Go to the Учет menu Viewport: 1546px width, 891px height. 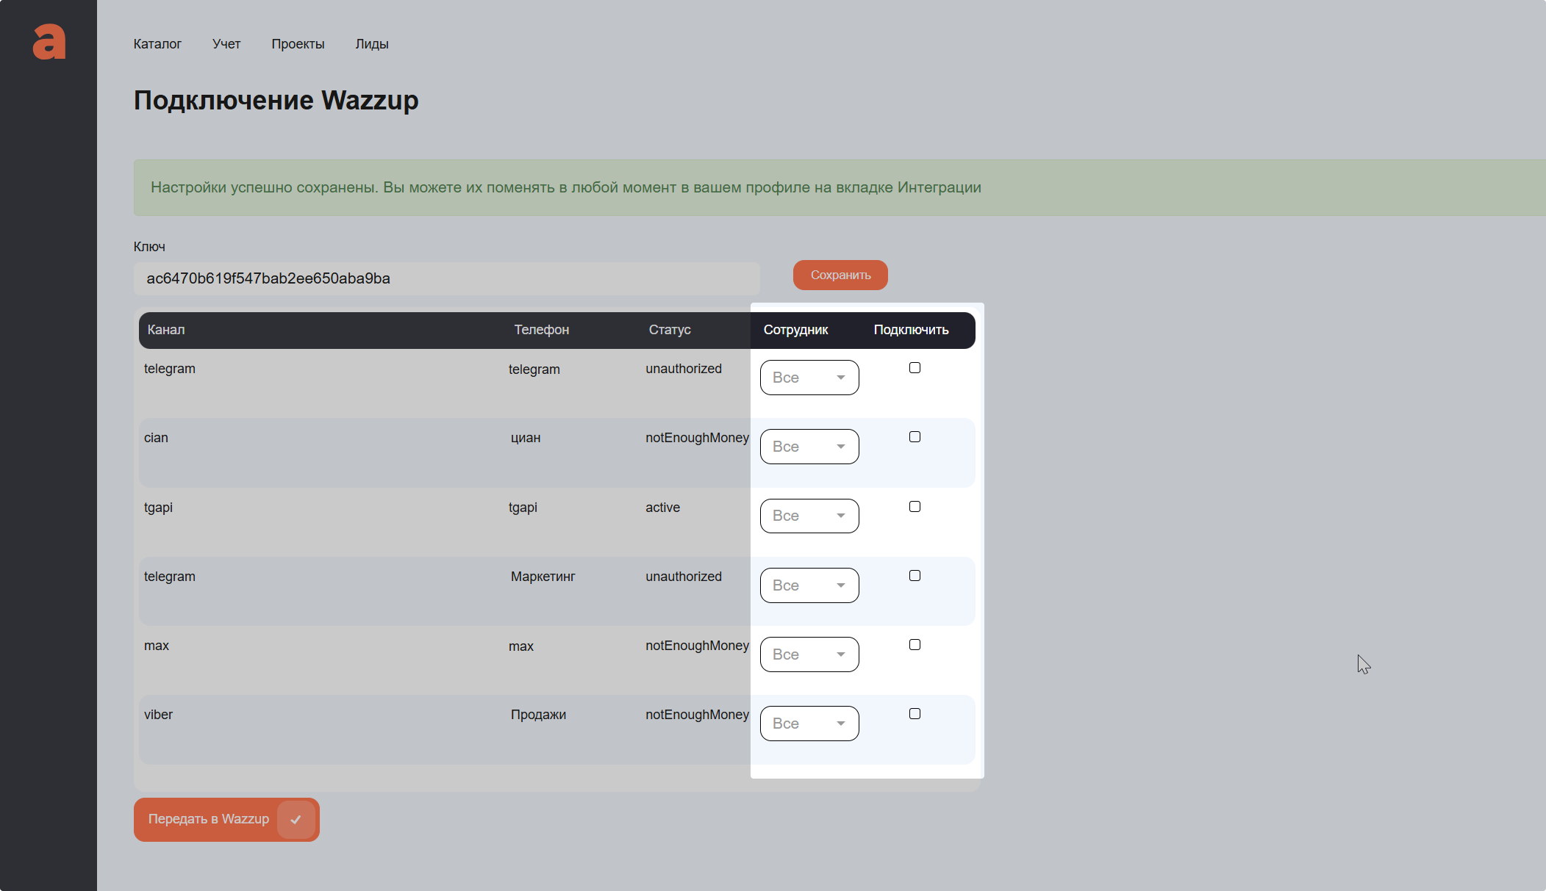[x=226, y=44]
